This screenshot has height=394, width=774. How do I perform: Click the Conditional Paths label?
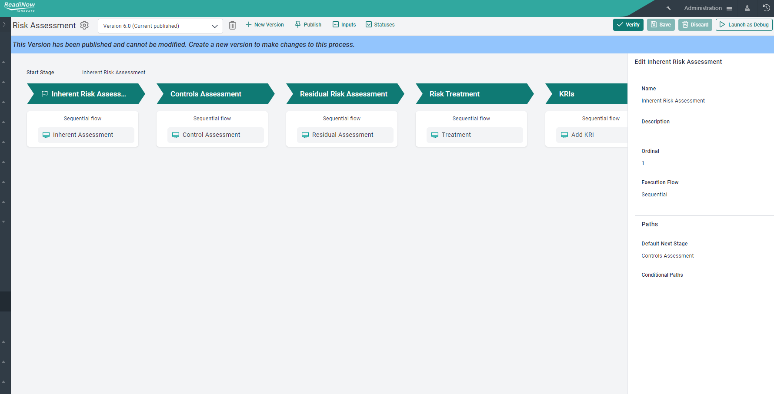662,275
